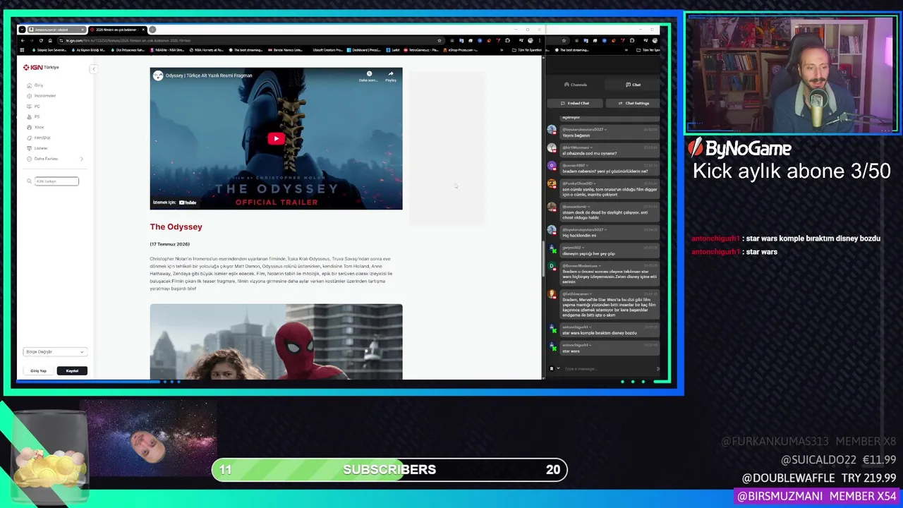The width and height of the screenshot is (903, 508).
Task: Expand the left browser's bookmarks overflow chevron
Action: tap(502, 50)
